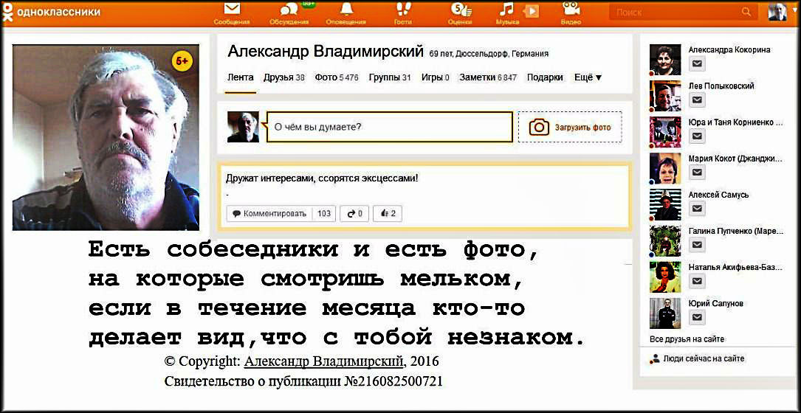The image size is (801, 413).
Task: Click the large profile photo
Action: [x=106, y=137]
